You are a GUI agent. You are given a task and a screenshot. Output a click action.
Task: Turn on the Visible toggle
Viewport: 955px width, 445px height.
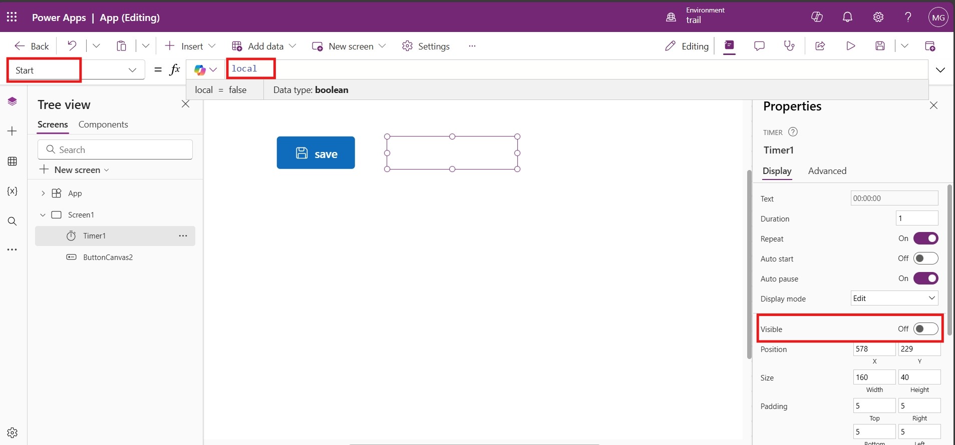pos(925,329)
